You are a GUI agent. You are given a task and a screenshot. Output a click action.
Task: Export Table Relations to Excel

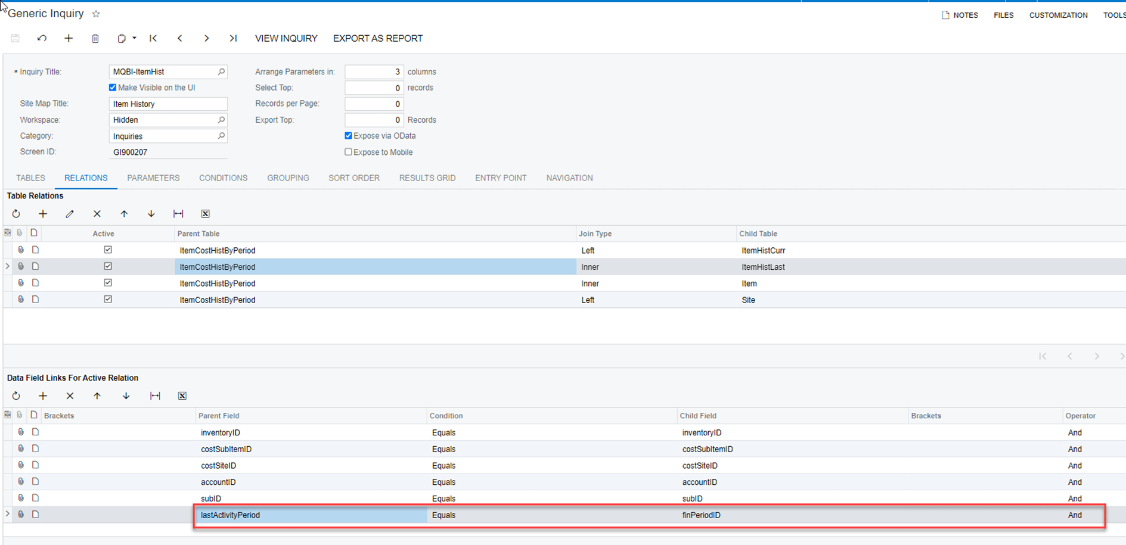click(205, 213)
